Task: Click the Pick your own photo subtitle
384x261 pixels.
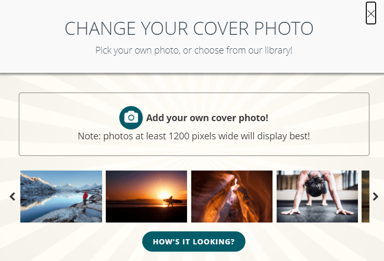Action: [194, 50]
